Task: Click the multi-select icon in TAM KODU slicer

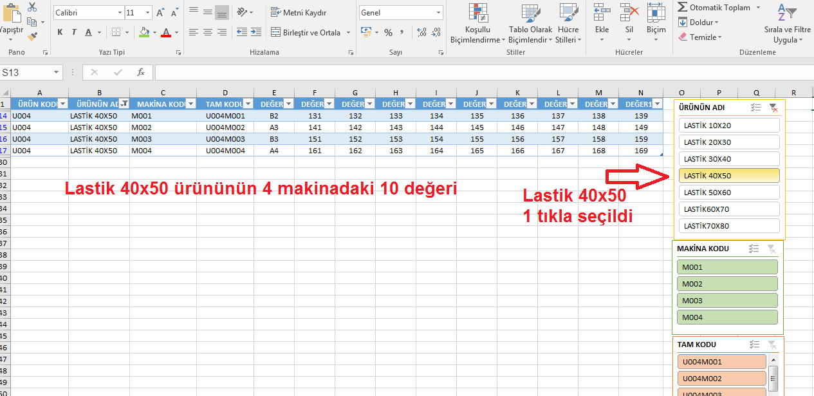Action: 755,344
